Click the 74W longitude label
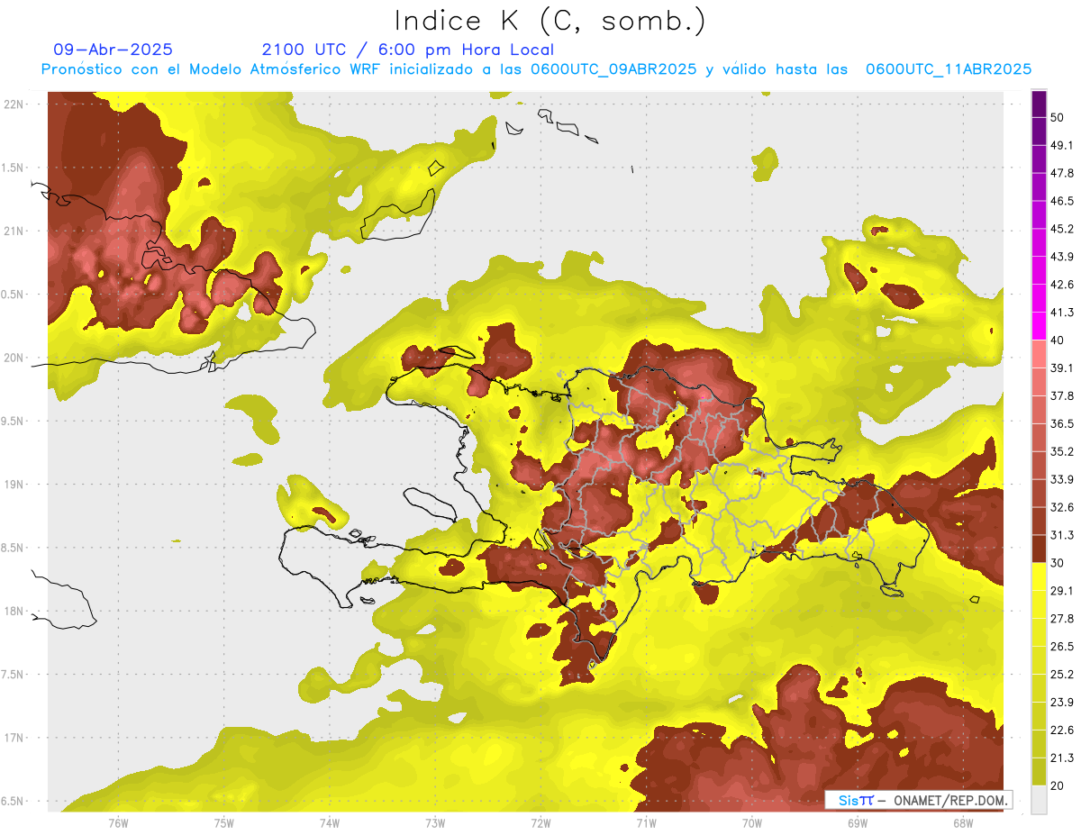Screen dimensions: 1081x835 [x=330, y=823]
